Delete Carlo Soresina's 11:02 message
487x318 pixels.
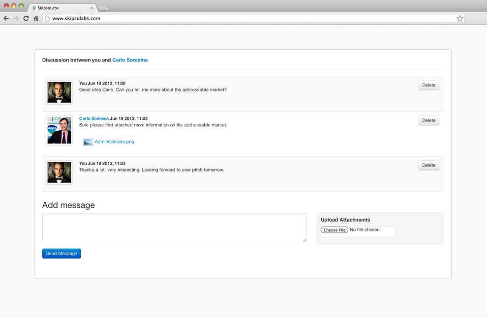(x=428, y=120)
